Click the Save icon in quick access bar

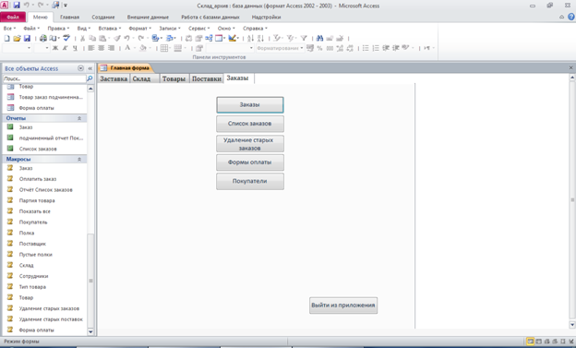tap(17, 6)
